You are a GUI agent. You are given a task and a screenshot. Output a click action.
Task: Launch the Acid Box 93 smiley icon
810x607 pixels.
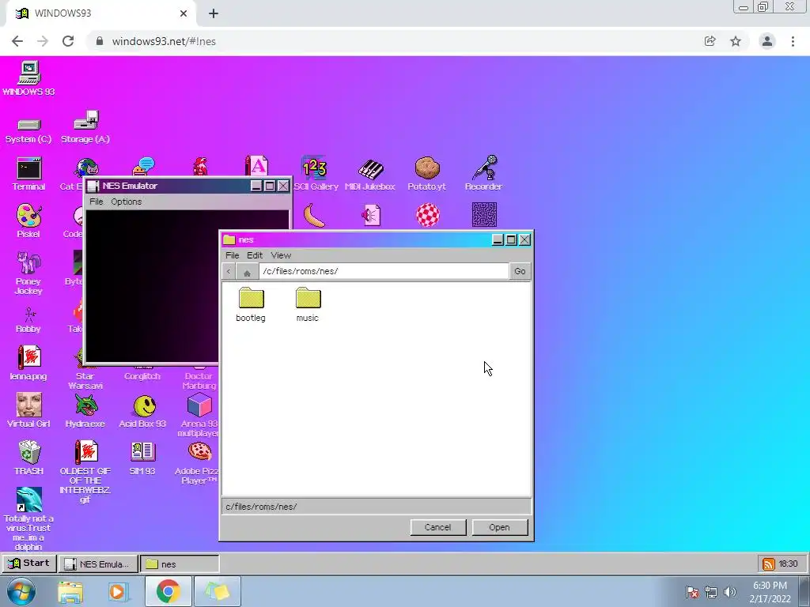pyautogui.click(x=142, y=411)
